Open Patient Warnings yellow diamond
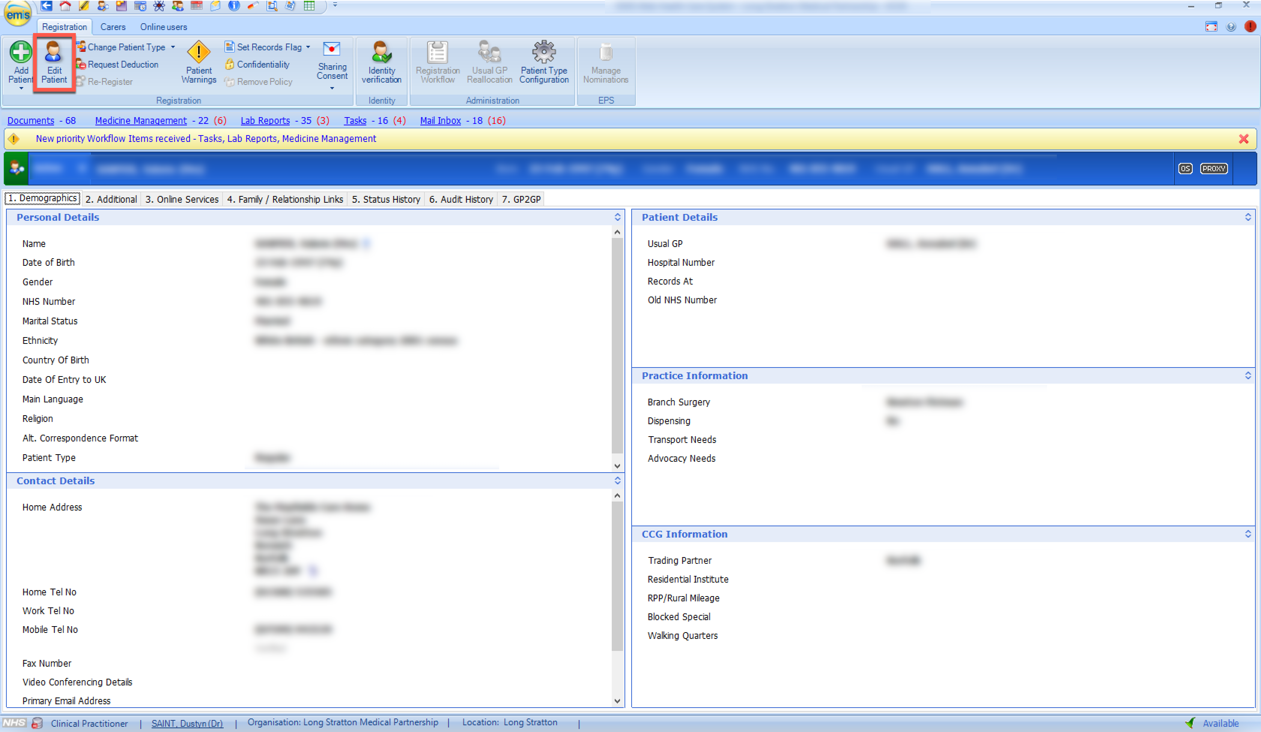The height and width of the screenshot is (732, 1261). point(199,52)
